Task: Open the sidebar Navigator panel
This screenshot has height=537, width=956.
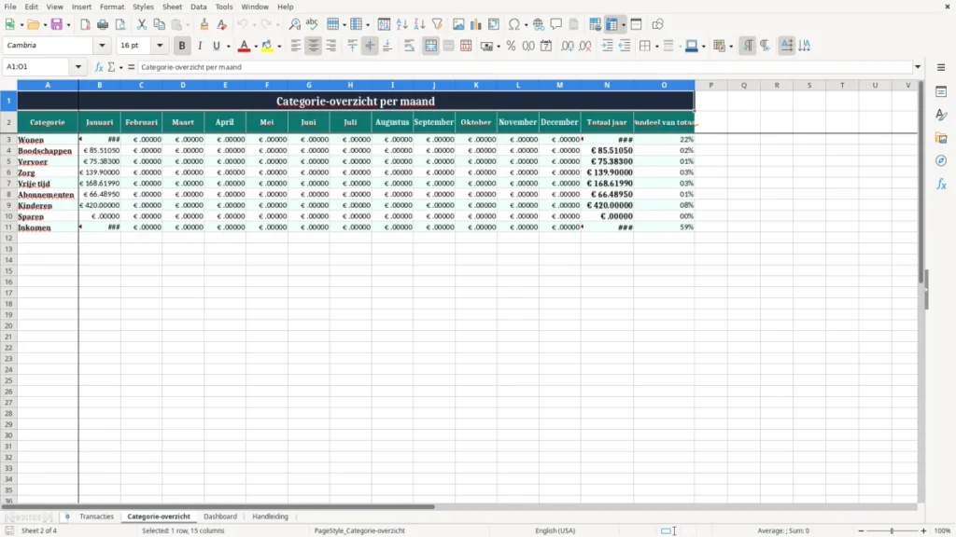Action: pyautogui.click(x=941, y=160)
